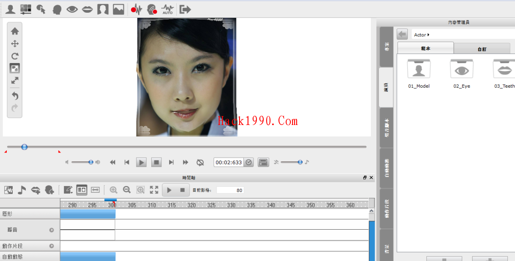Screen dimensions: 515x261
Task: Toggle the fit-to-view tool in left panel
Action: point(15,68)
